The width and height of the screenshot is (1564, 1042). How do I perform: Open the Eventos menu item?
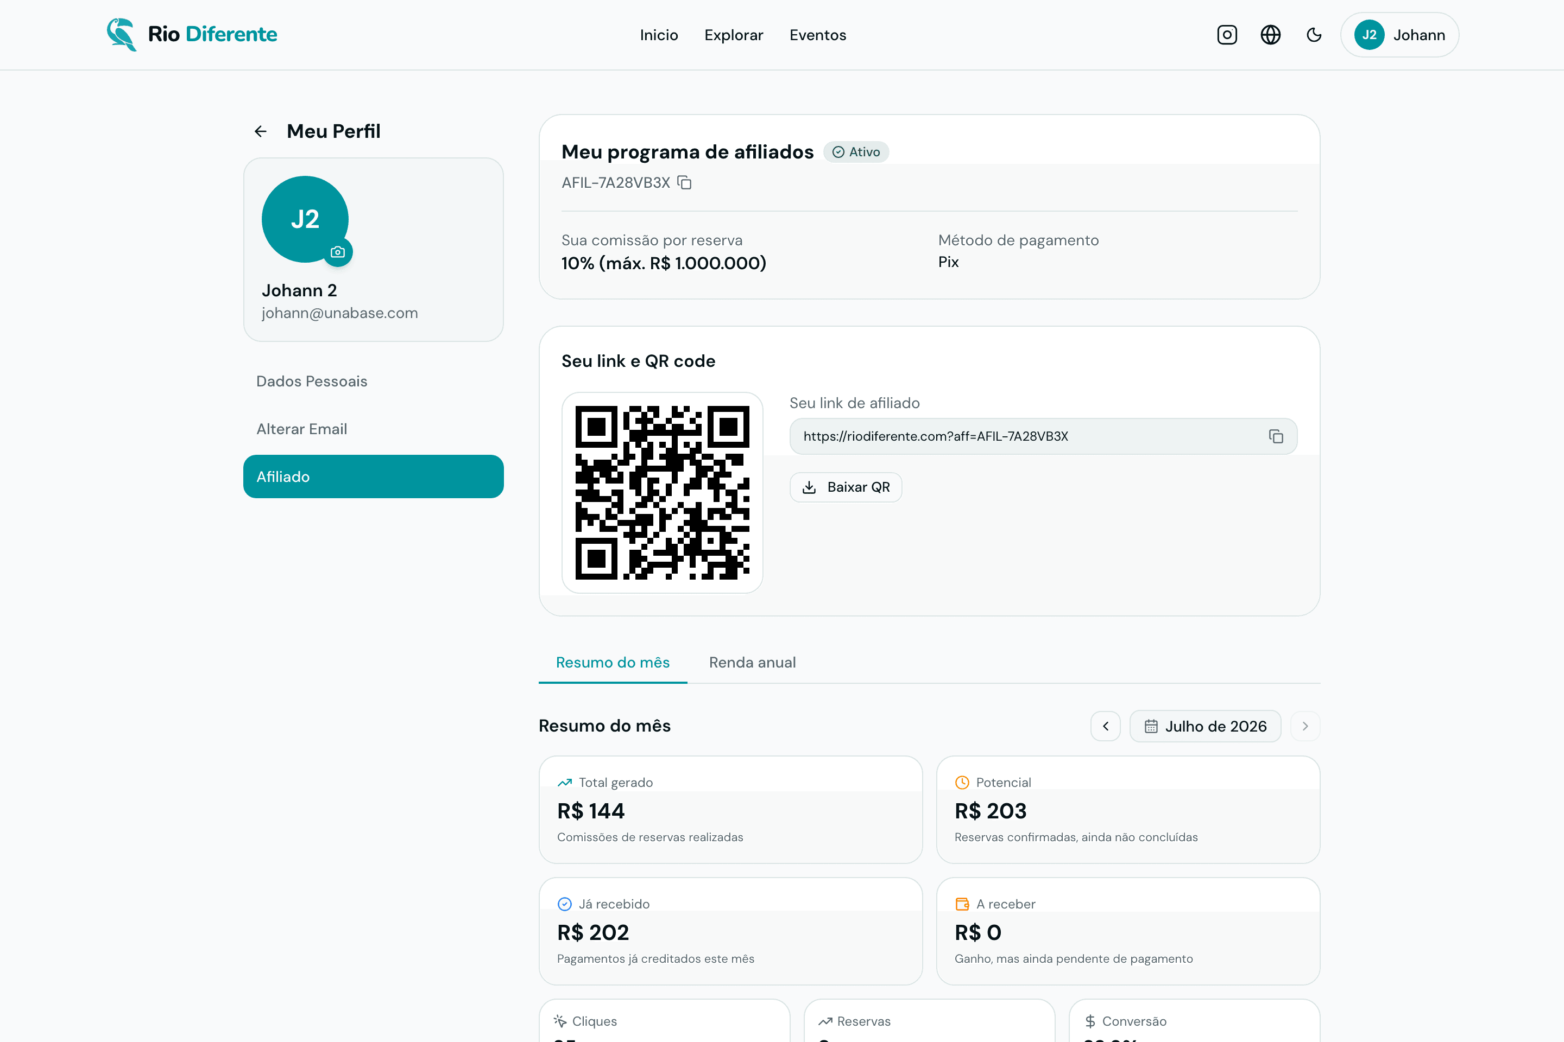(x=817, y=35)
